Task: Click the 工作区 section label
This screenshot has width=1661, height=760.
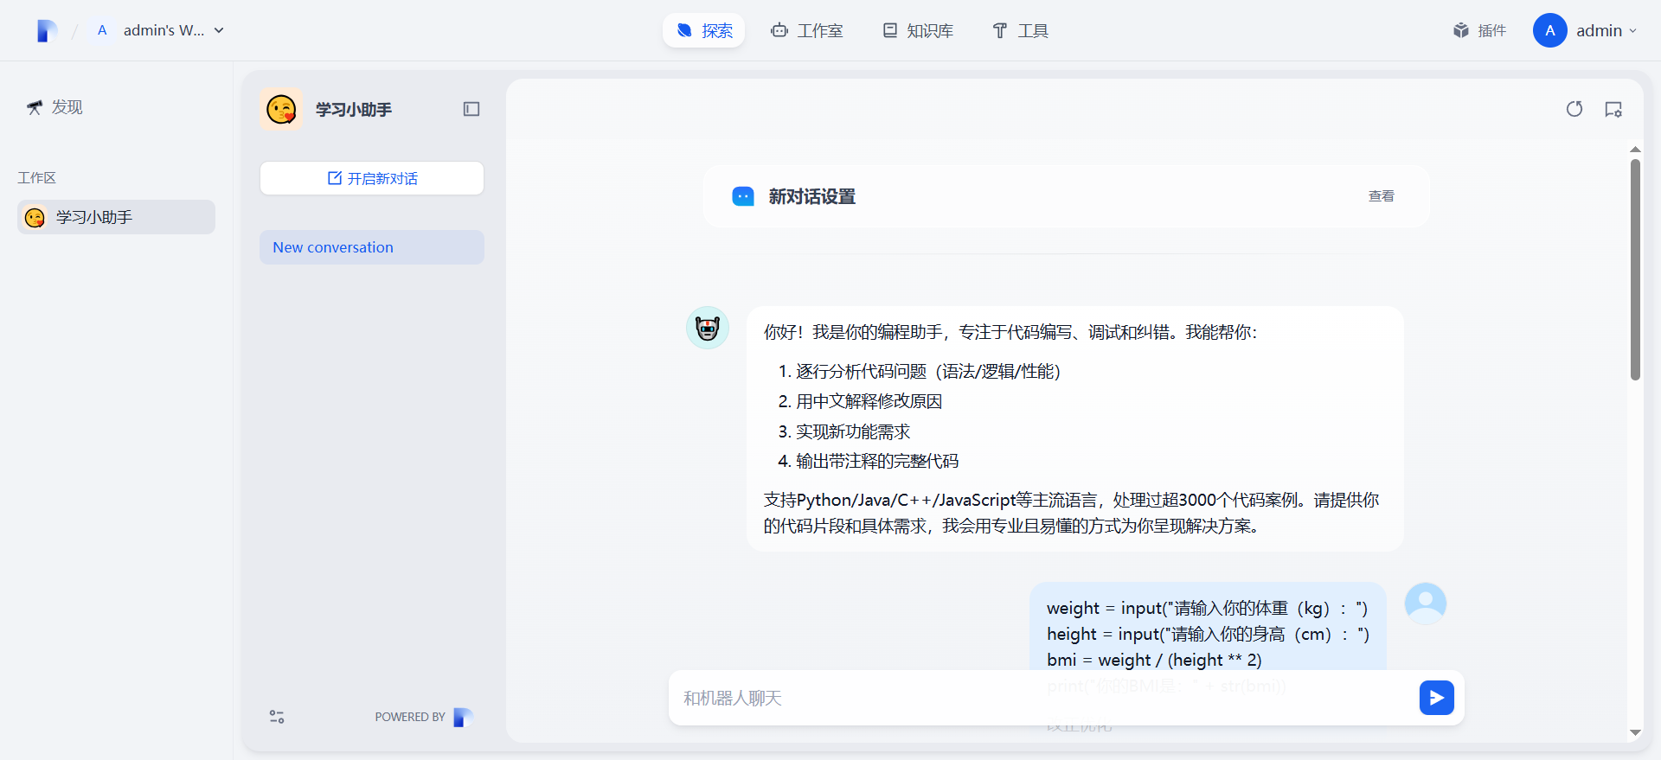Action: [x=36, y=177]
